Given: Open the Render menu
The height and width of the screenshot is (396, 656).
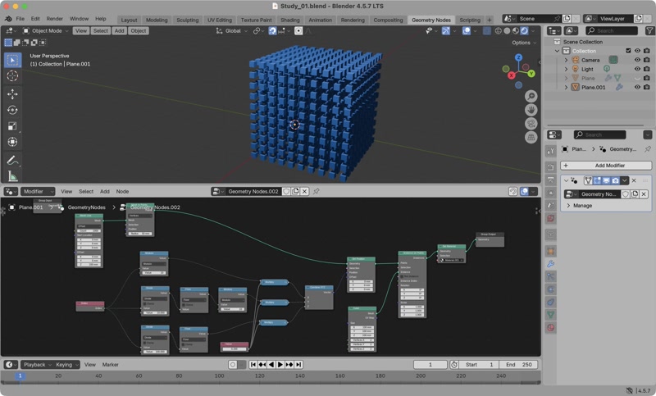Looking at the screenshot, I should click(54, 18).
